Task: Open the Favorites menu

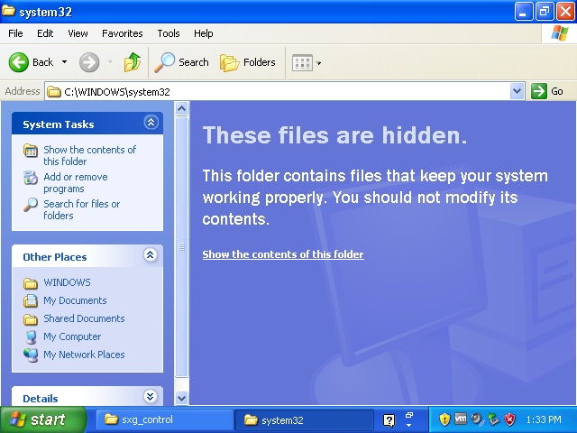Action: coord(123,33)
